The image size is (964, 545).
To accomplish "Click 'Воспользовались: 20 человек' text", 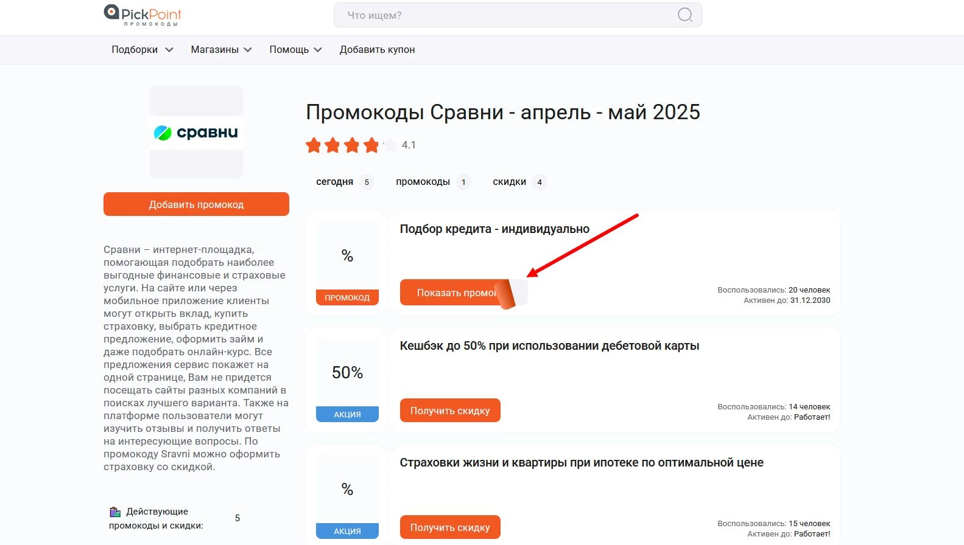I will (773, 290).
